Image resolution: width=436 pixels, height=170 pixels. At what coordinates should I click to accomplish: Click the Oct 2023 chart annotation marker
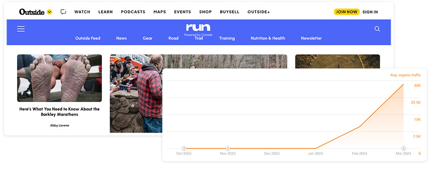184,148
